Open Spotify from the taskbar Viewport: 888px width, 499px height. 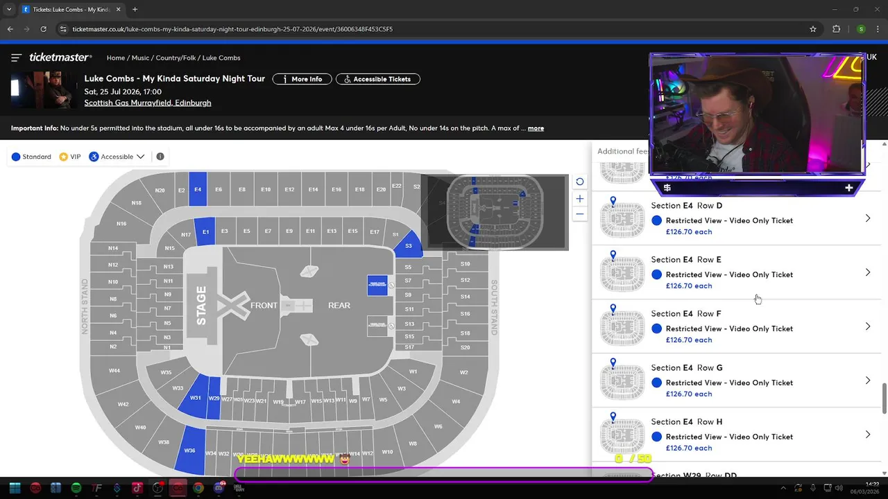pyautogui.click(x=76, y=488)
